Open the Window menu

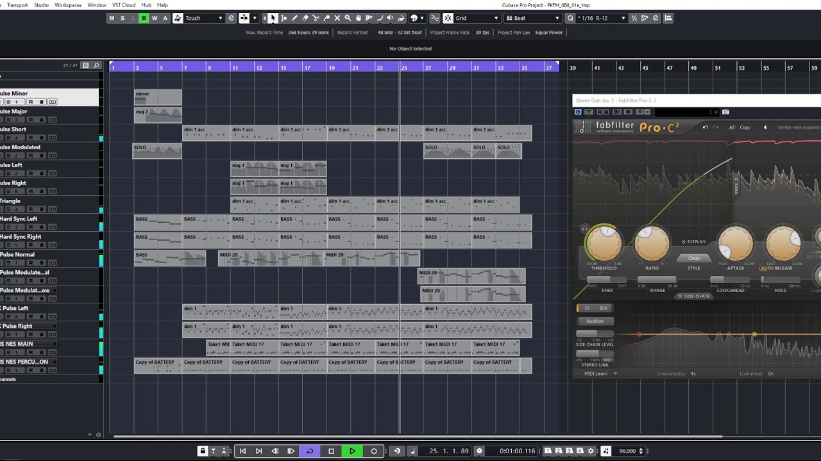[x=97, y=5]
